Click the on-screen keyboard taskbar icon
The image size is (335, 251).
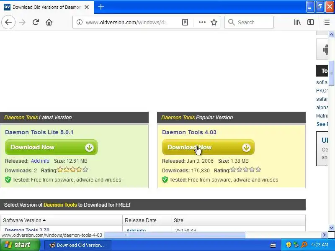click(273, 245)
